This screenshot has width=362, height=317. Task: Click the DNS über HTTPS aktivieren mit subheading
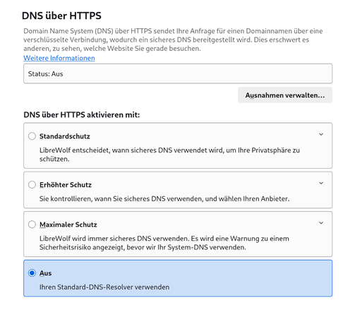(x=82, y=114)
